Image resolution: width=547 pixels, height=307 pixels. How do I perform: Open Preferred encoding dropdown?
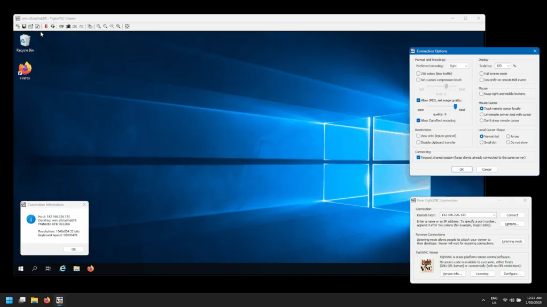[x=458, y=66]
